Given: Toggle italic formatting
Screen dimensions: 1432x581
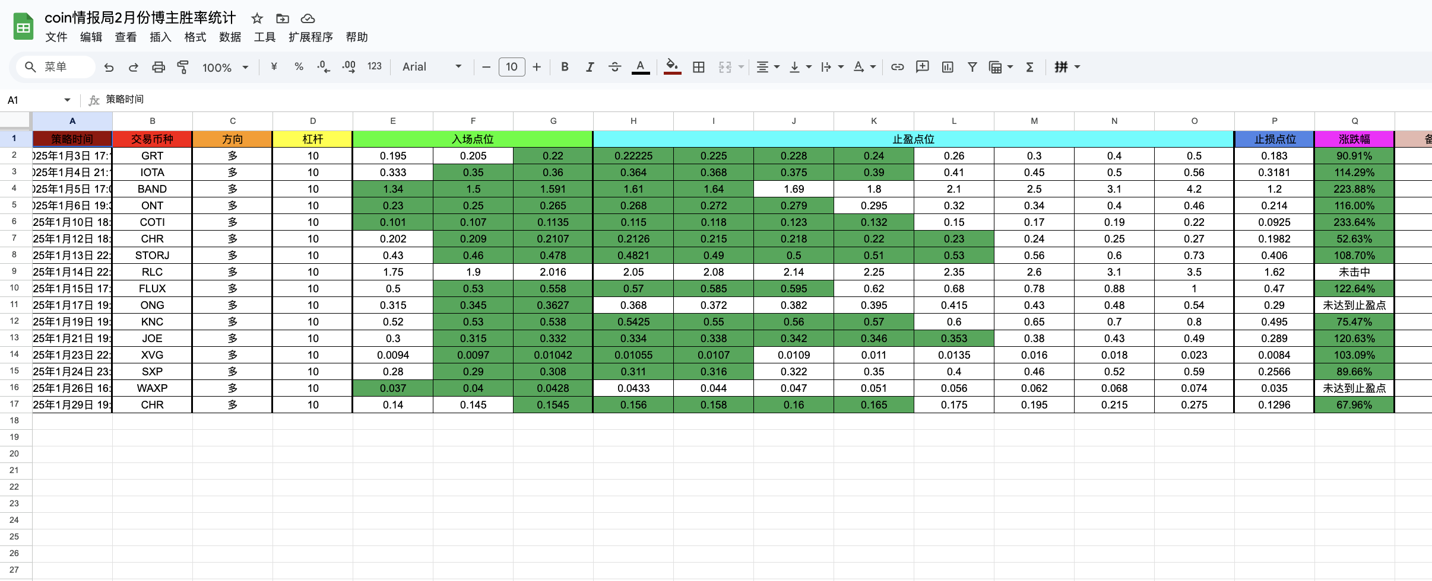Looking at the screenshot, I should (590, 67).
